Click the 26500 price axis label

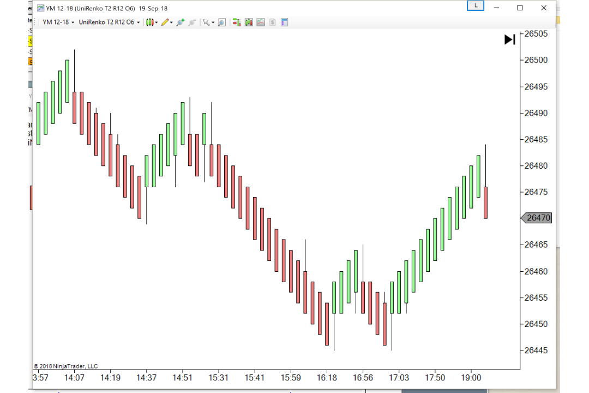(x=536, y=60)
